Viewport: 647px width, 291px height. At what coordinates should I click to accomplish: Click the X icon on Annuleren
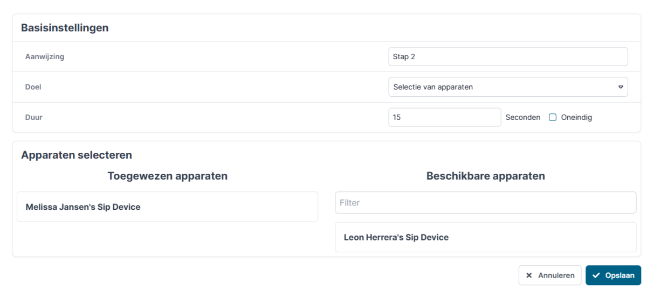click(529, 275)
